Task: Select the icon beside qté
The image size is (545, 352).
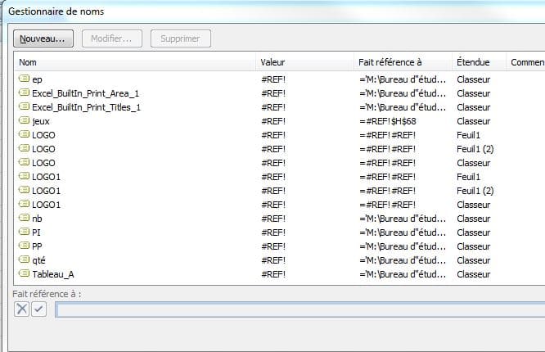Action: 24,259
